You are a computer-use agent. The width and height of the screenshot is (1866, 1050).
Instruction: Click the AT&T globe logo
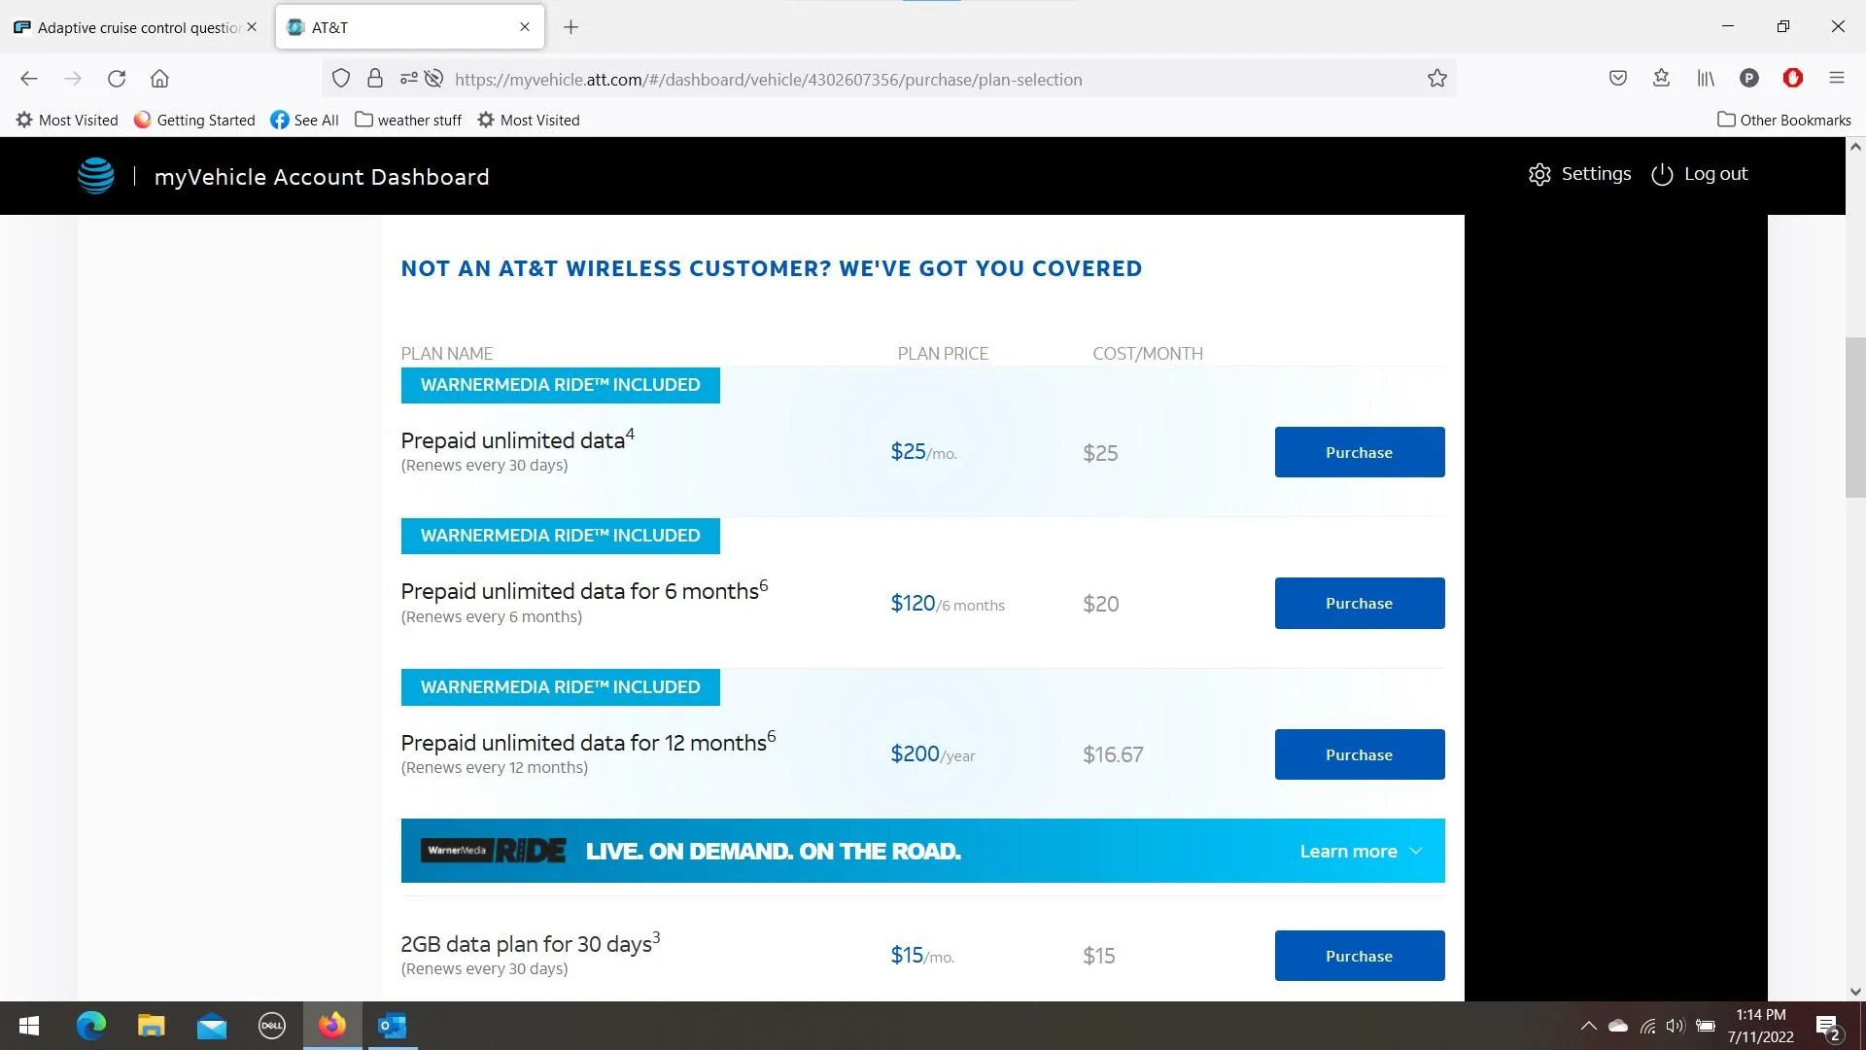[94, 176]
